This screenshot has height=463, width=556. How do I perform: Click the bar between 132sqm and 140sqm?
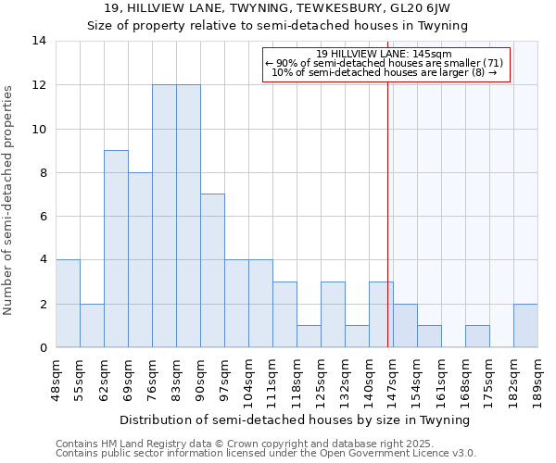[358, 336]
